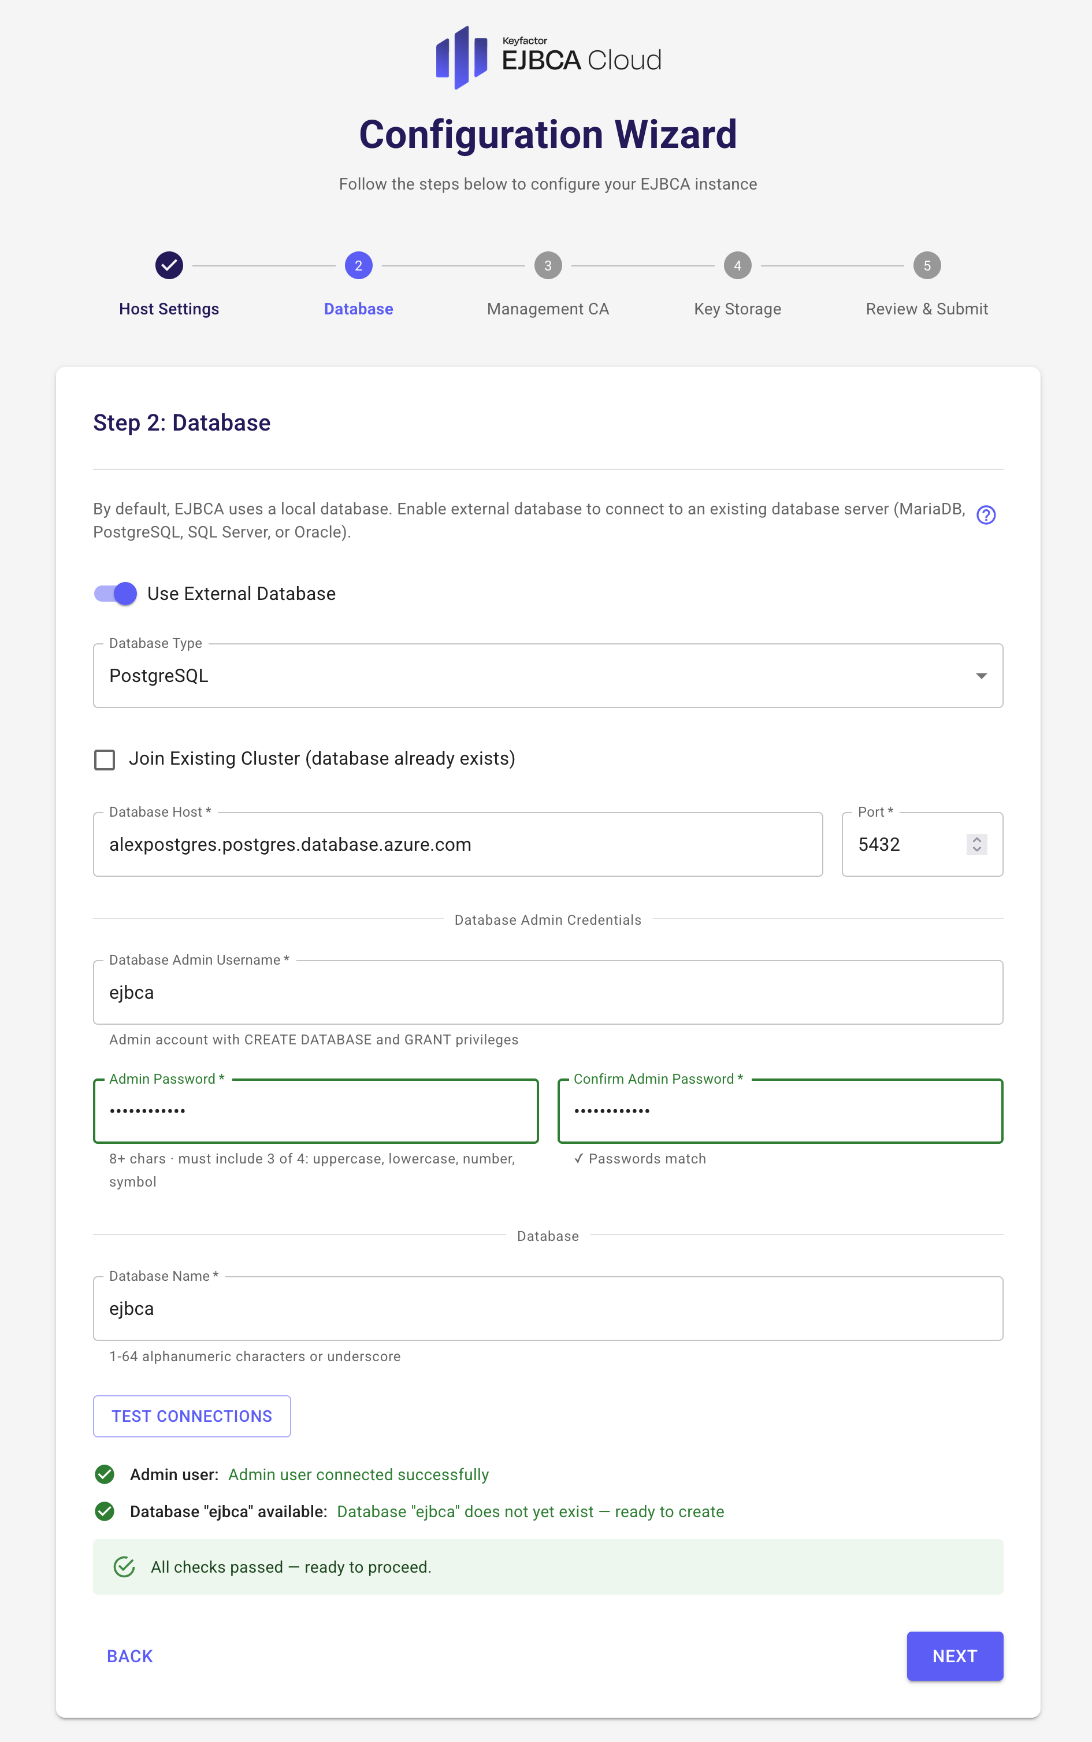Click the step 5 circle icon
Viewport: 1092px width, 1742px height.
[927, 265]
